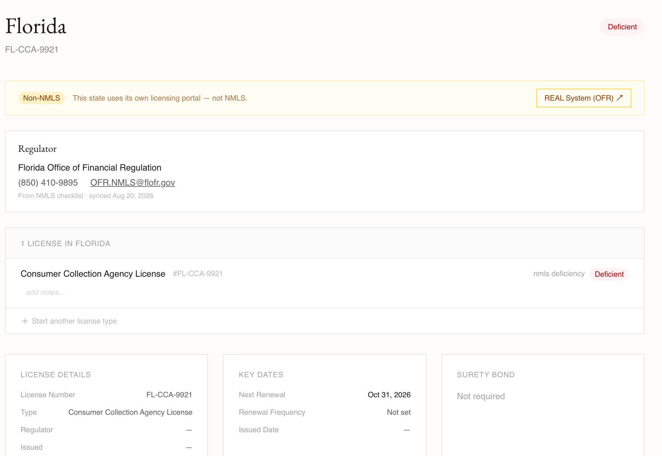This screenshot has width=662, height=456.
Task: Click the License Number value in License Details
Action: [169, 395]
